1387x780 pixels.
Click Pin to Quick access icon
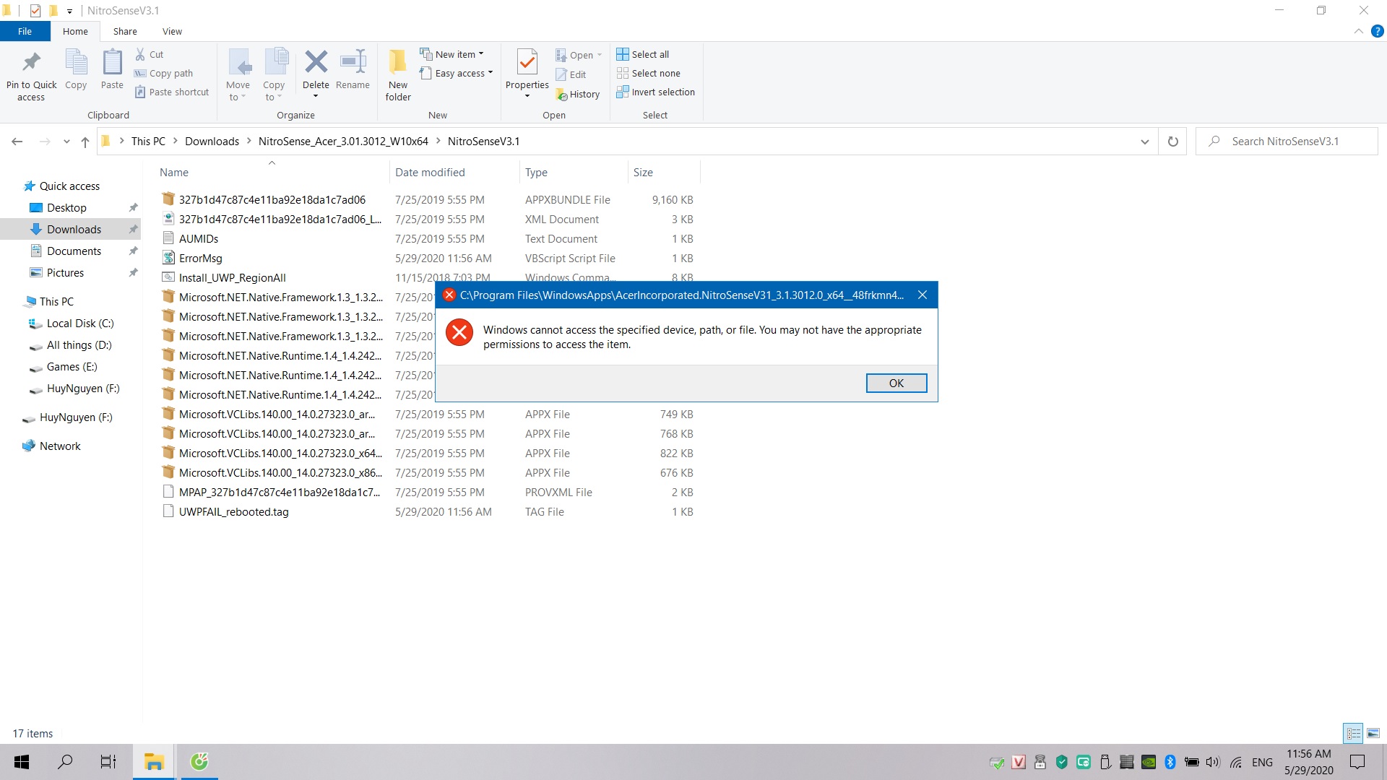click(x=31, y=63)
